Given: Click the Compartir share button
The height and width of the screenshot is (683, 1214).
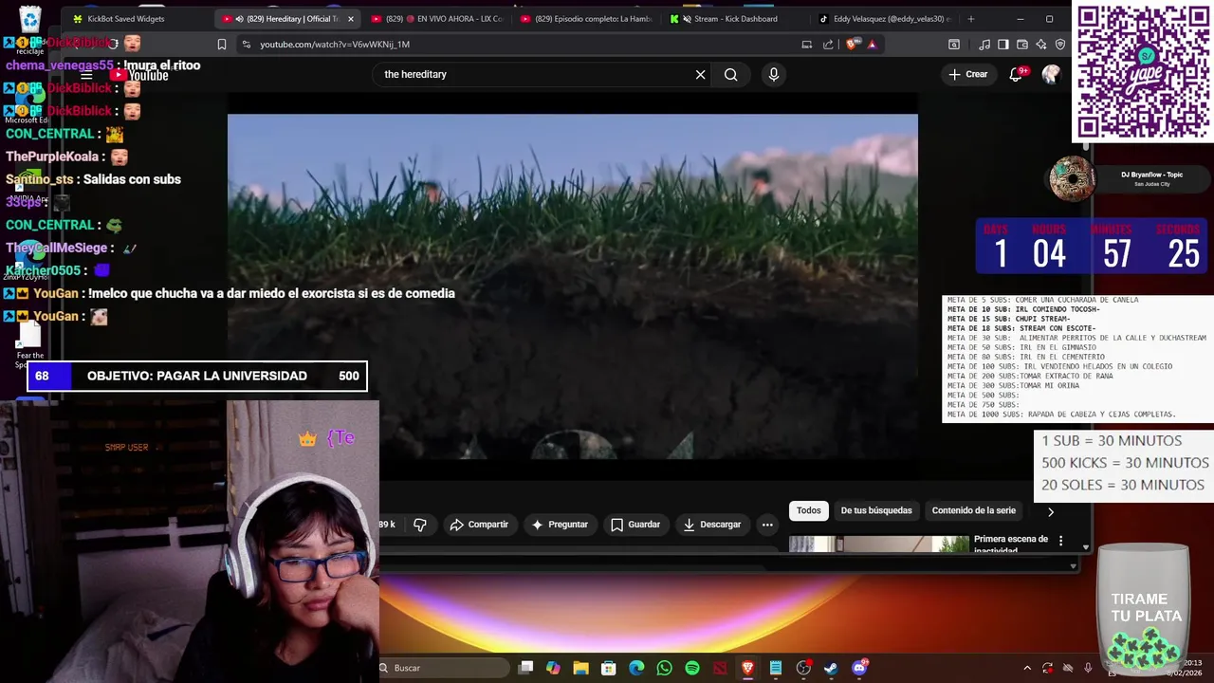Looking at the screenshot, I should coord(479,525).
